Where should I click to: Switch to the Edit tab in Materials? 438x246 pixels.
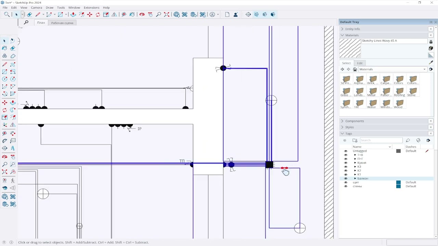click(x=360, y=63)
